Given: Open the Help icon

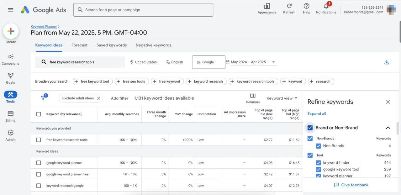Looking at the screenshot, I should (307, 6).
